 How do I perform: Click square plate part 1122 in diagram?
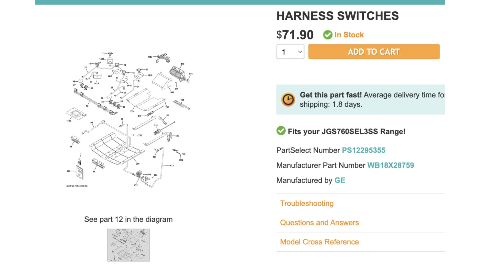[x=76, y=113]
